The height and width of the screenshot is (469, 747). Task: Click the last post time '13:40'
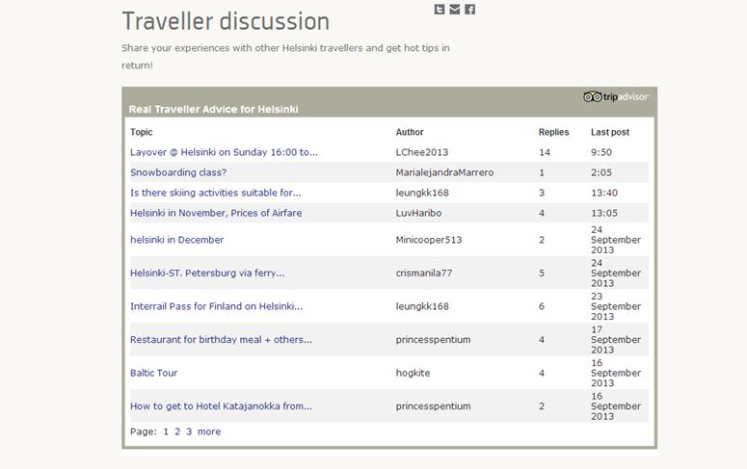604,193
